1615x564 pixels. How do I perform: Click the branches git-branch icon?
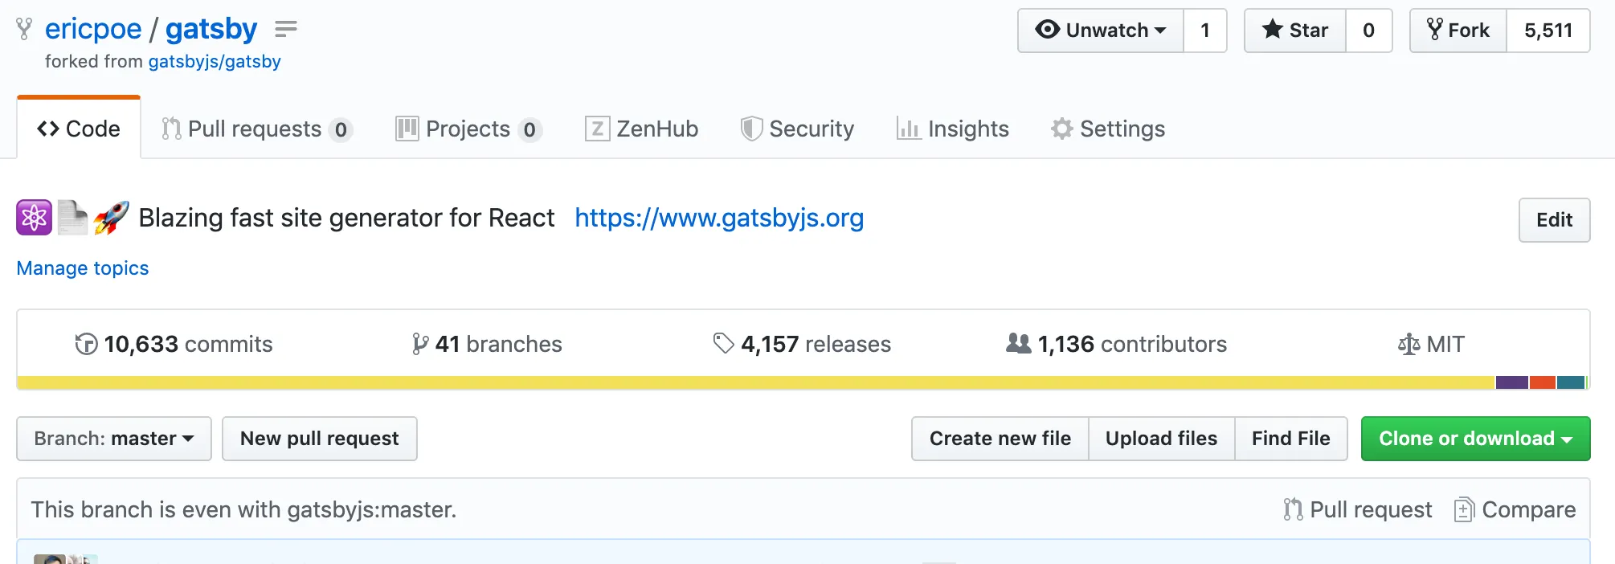[x=419, y=344]
